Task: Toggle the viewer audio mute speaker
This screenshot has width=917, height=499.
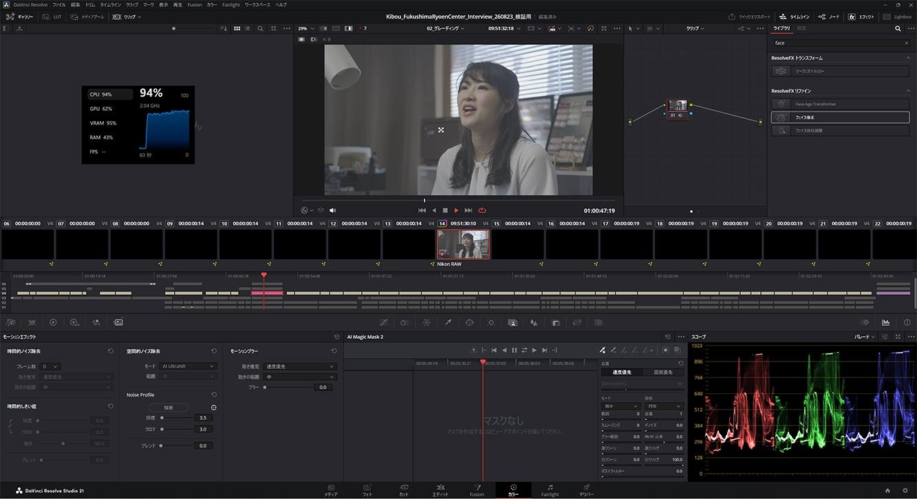Action: pos(333,210)
